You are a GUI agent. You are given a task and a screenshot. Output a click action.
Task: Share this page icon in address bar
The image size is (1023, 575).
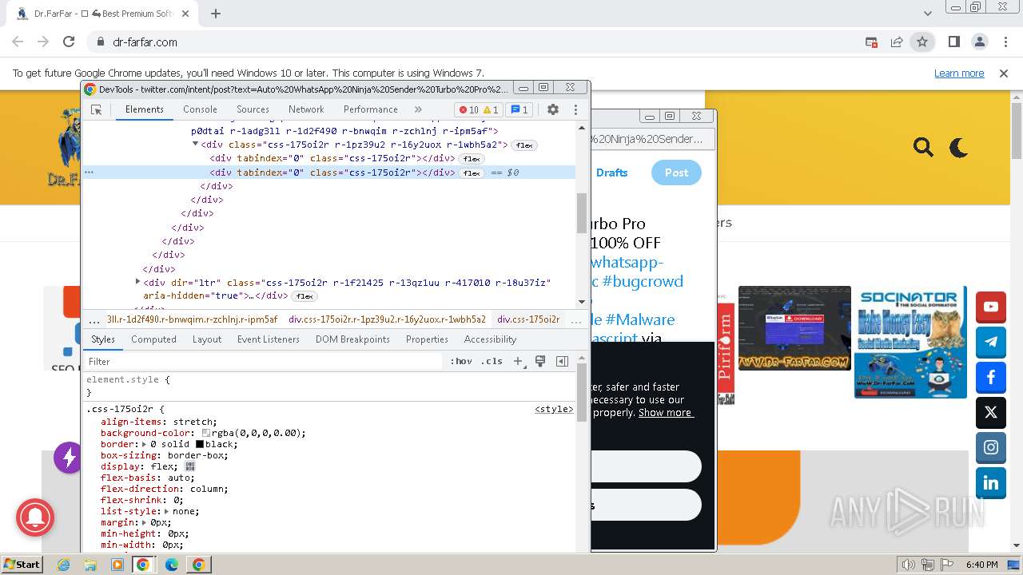tap(897, 42)
